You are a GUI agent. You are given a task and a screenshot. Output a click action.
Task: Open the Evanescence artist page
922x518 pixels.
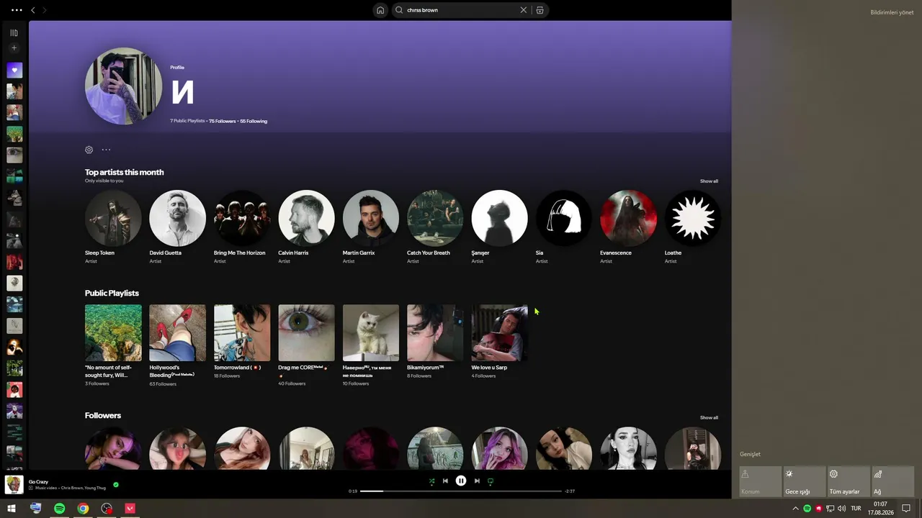click(x=628, y=227)
